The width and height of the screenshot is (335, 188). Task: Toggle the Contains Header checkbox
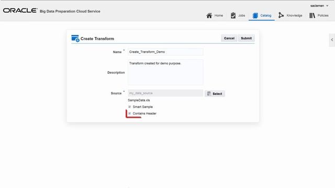pos(129,113)
